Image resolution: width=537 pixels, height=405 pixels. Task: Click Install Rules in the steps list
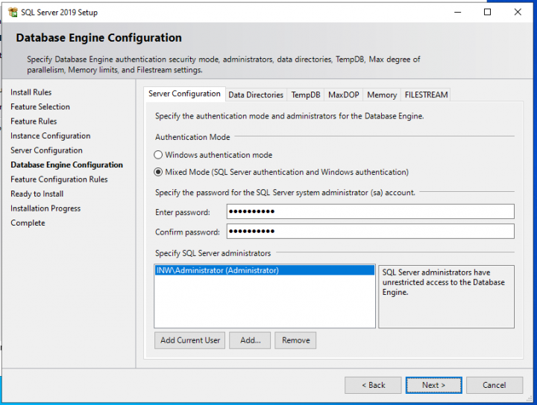(31, 92)
